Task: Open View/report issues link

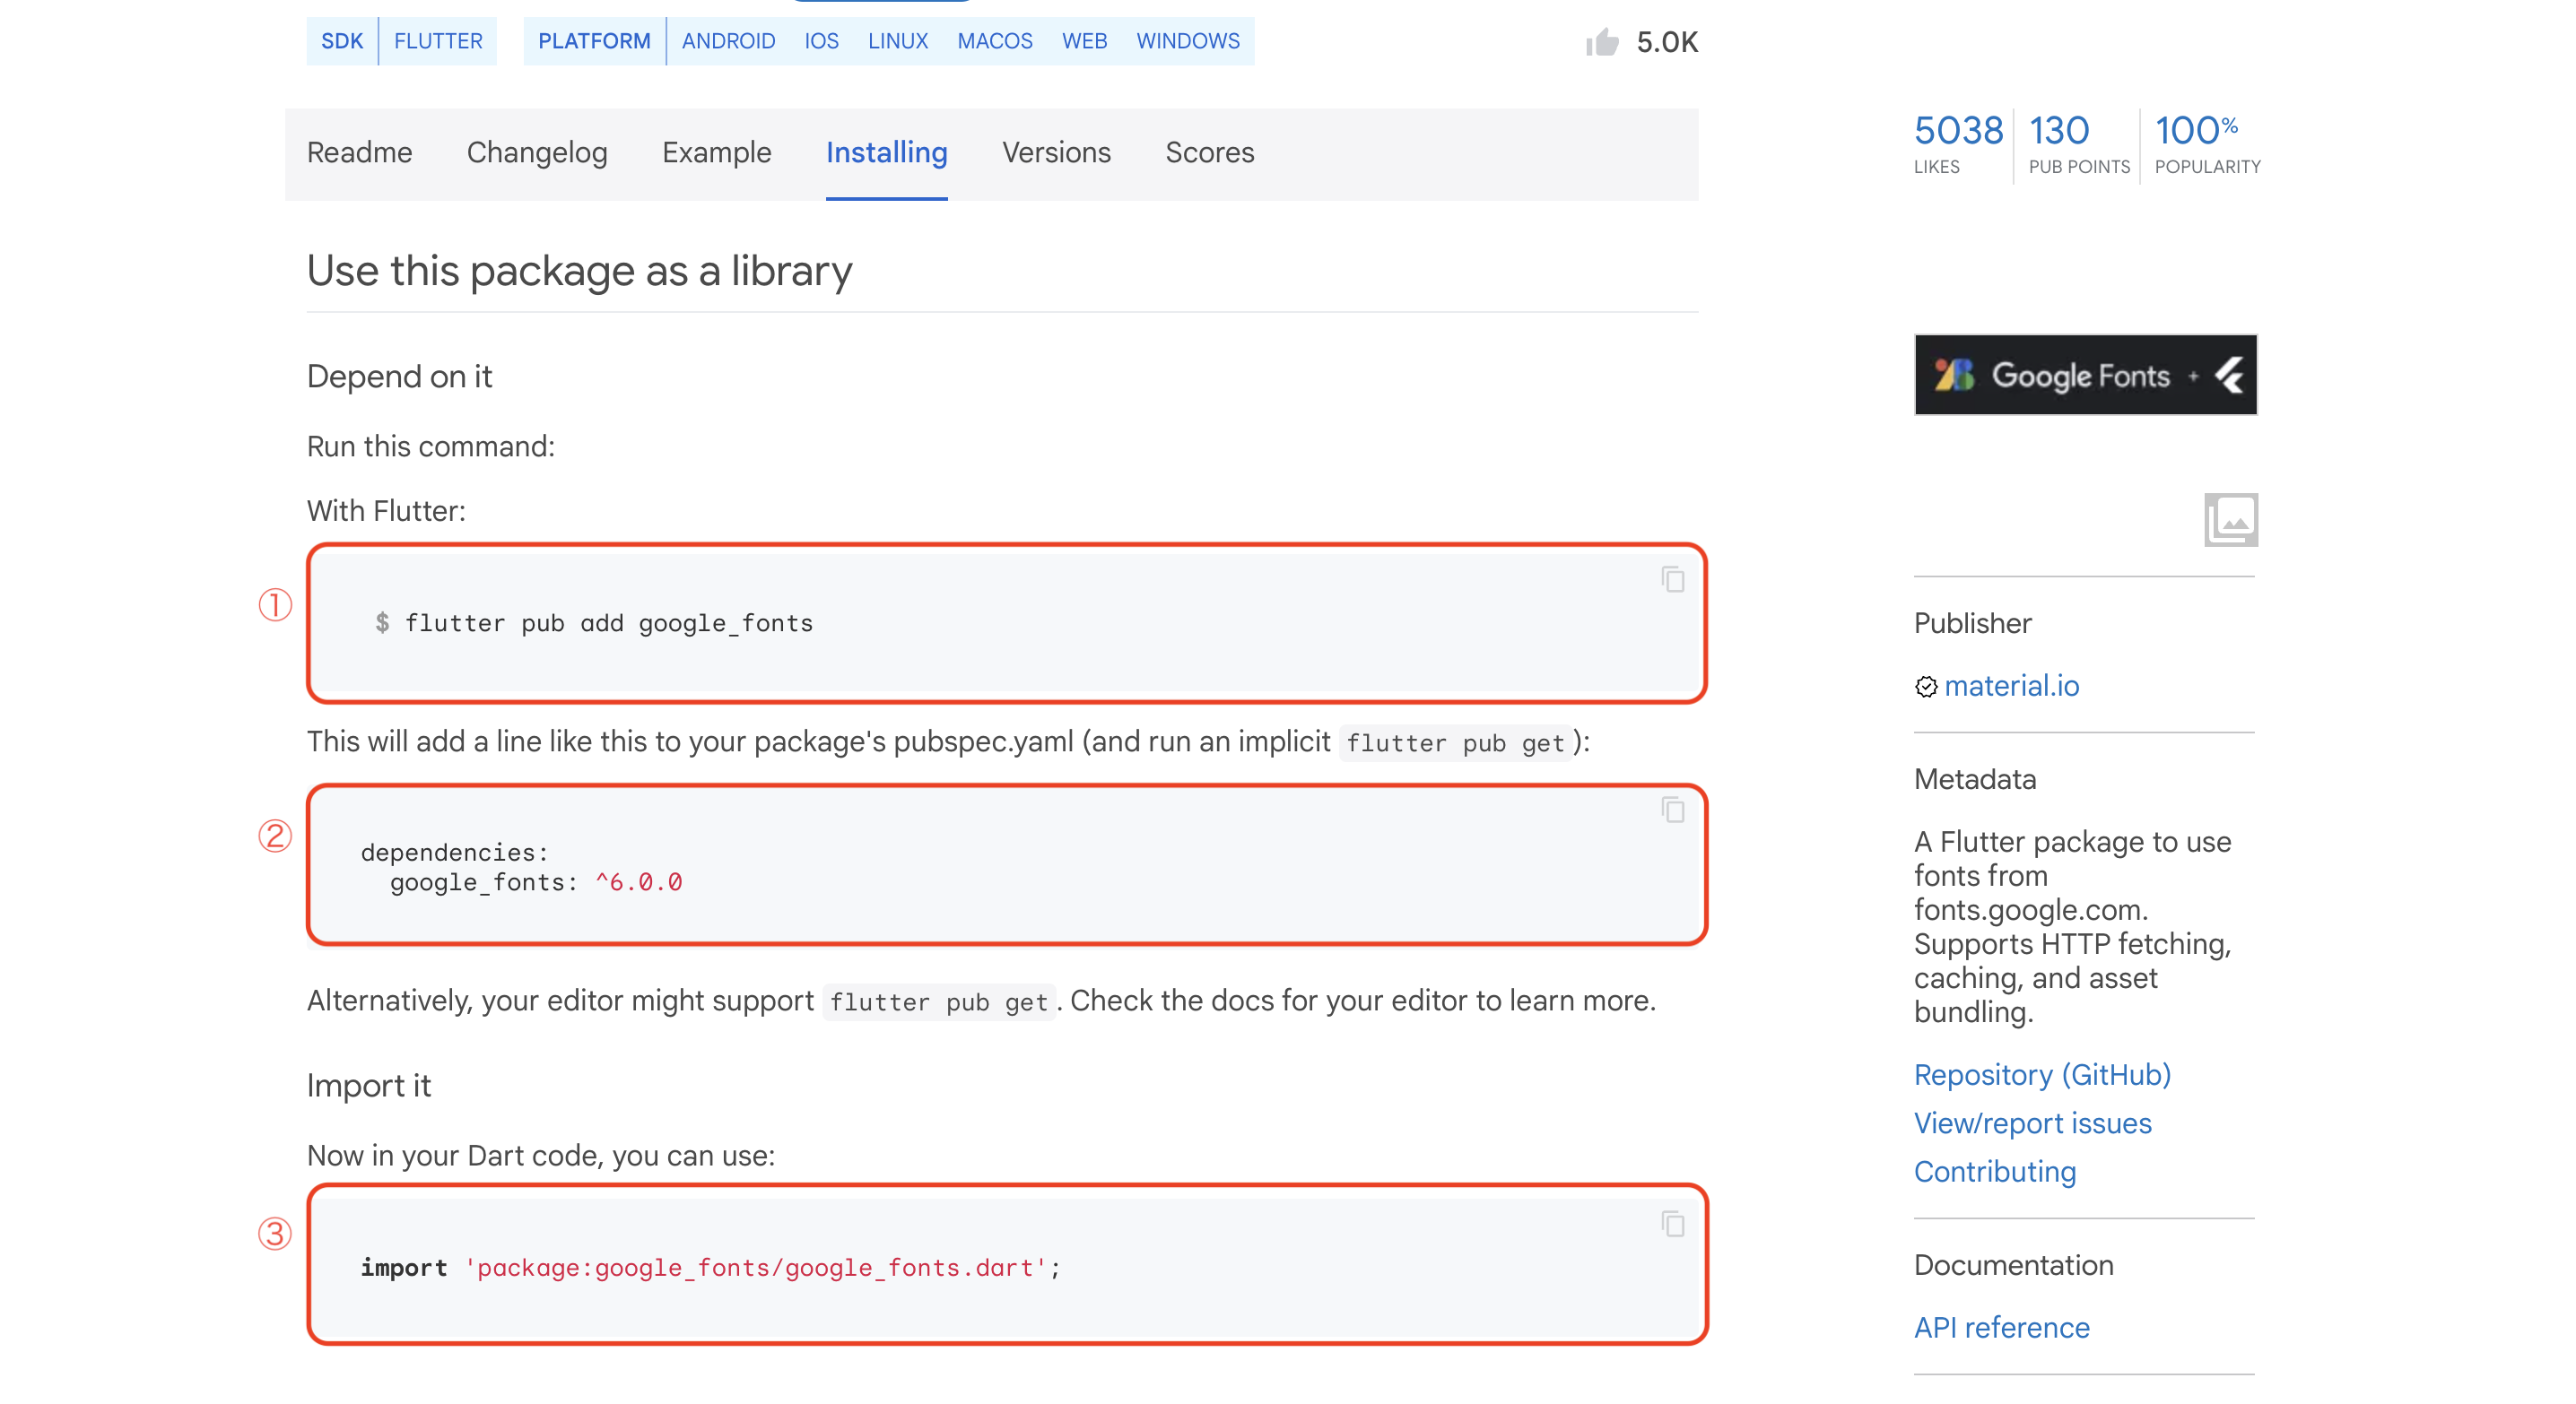Action: pyautogui.click(x=2032, y=1123)
